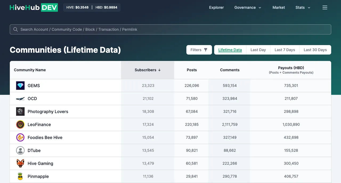Viewport: 341px width, 183px height.
Task: Click Photography Lovers payouts value 298,898
Action: tap(291, 112)
